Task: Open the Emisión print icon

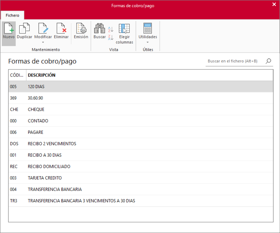Action: click(x=81, y=28)
